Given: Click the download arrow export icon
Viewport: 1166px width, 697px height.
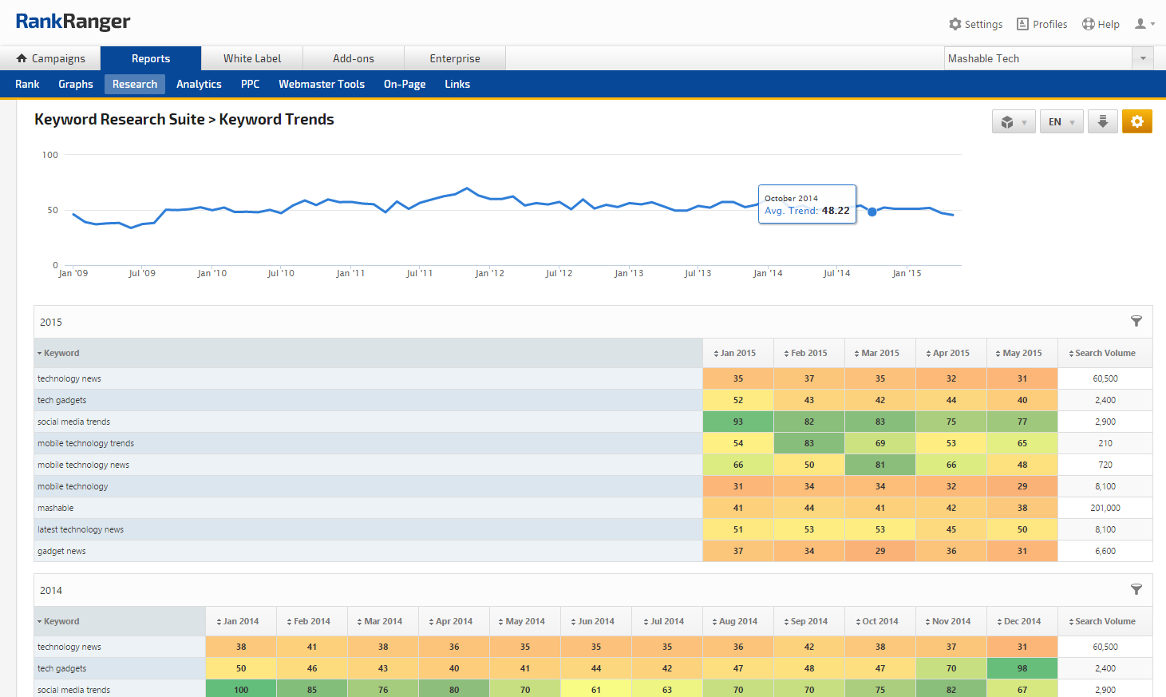Looking at the screenshot, I should [x=1102, y=121].
